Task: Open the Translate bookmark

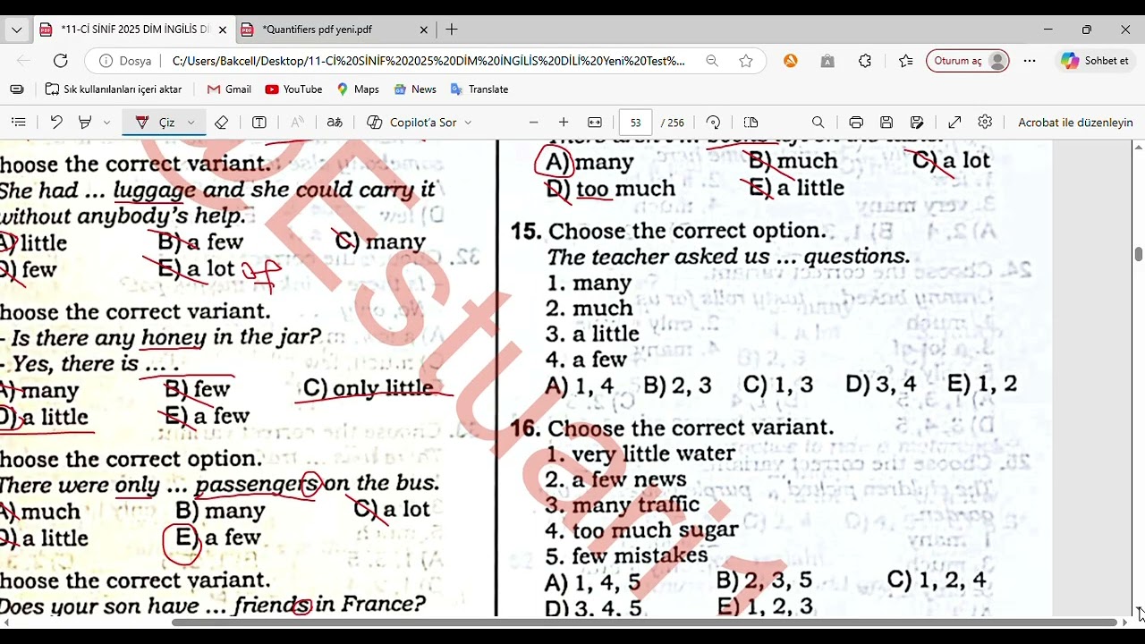Action: (479, 89)
